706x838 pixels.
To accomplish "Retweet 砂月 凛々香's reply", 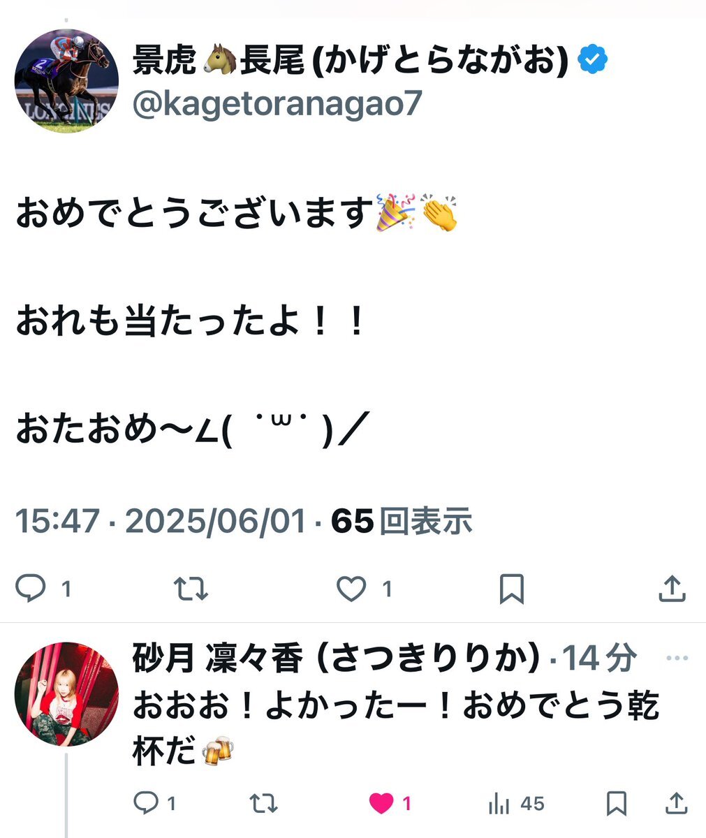I will (x=263, y=804).
